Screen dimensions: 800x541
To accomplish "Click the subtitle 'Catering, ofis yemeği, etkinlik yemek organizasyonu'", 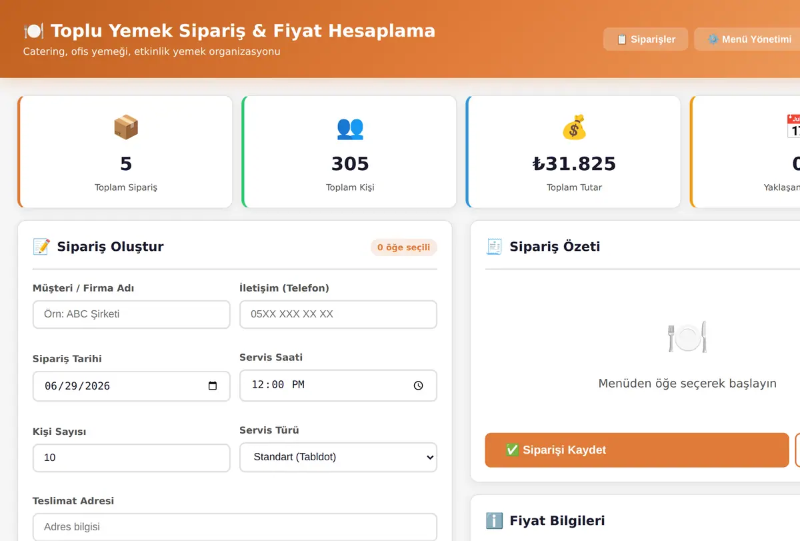I will [x=152, y=51].
